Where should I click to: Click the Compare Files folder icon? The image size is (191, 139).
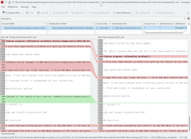[4, 13]
